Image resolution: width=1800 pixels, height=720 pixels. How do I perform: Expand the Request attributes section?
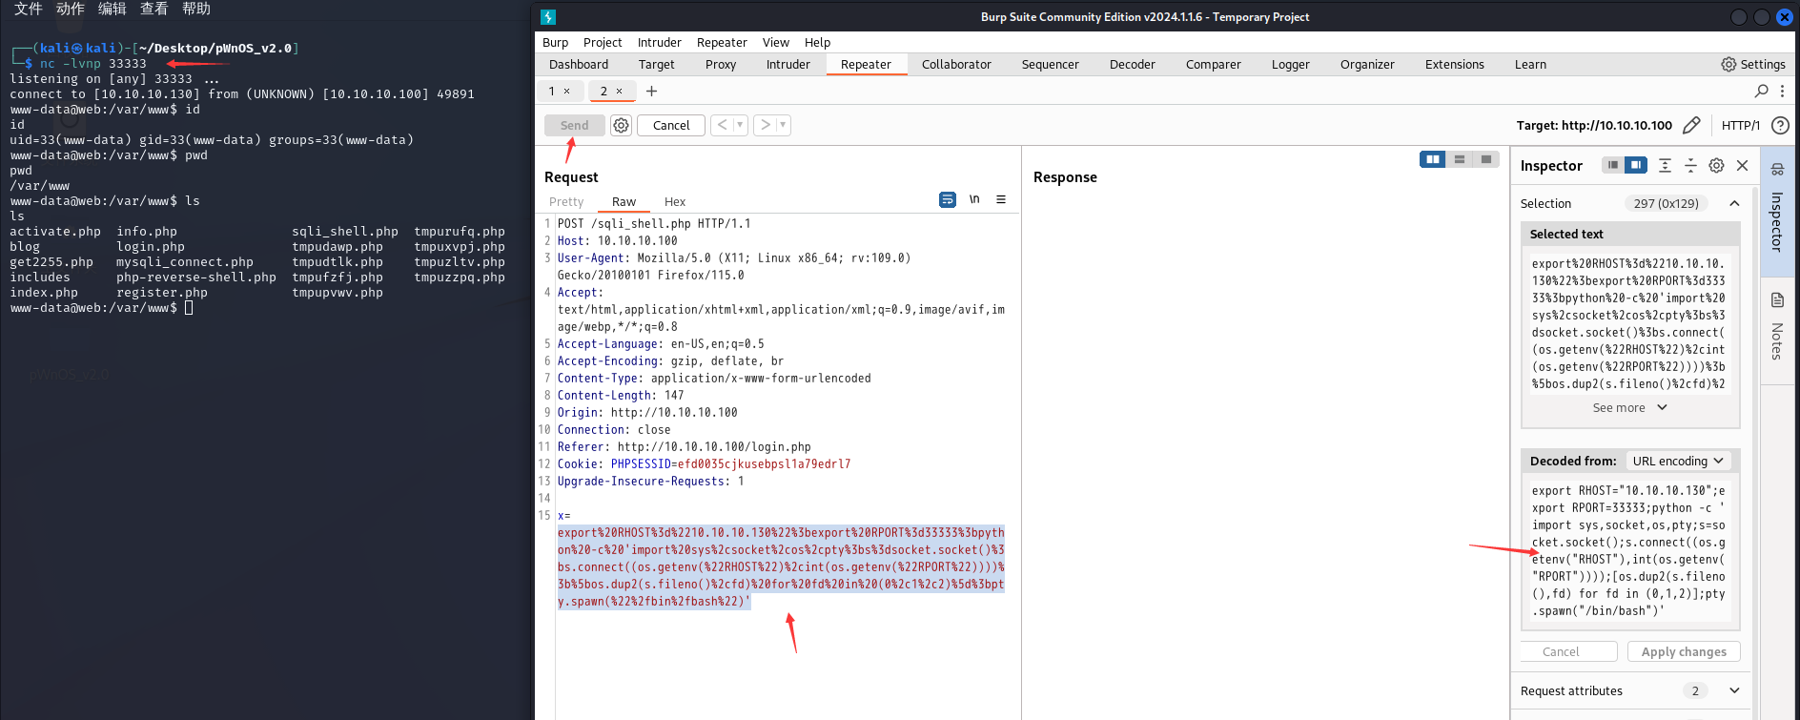tap(1734, 690)
